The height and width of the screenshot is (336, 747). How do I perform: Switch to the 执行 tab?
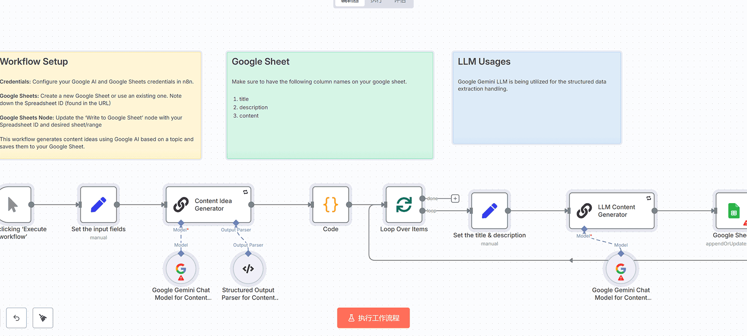point(376,2)
